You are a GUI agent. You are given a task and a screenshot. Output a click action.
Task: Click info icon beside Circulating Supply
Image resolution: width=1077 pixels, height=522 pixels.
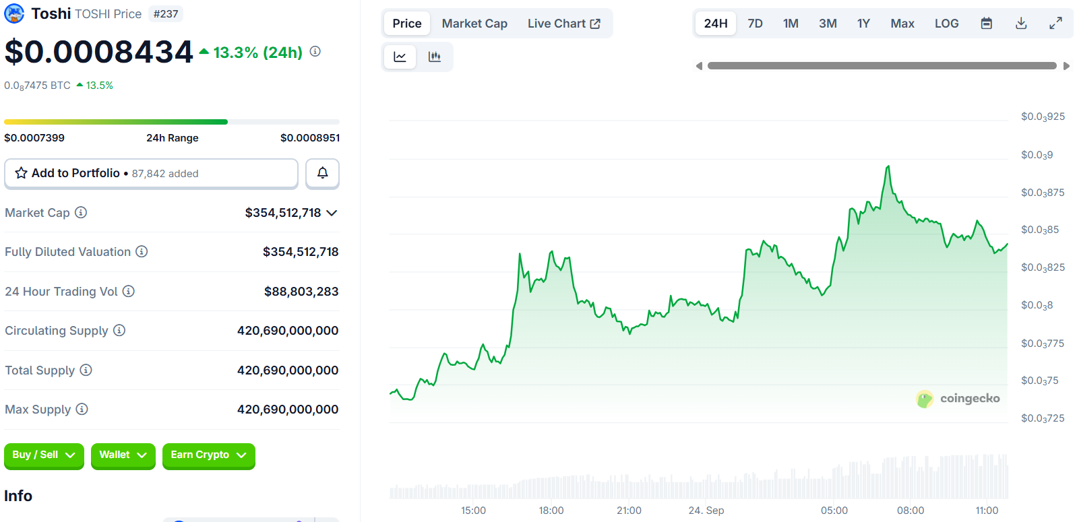pyautogui.click(x=119, y=331)
